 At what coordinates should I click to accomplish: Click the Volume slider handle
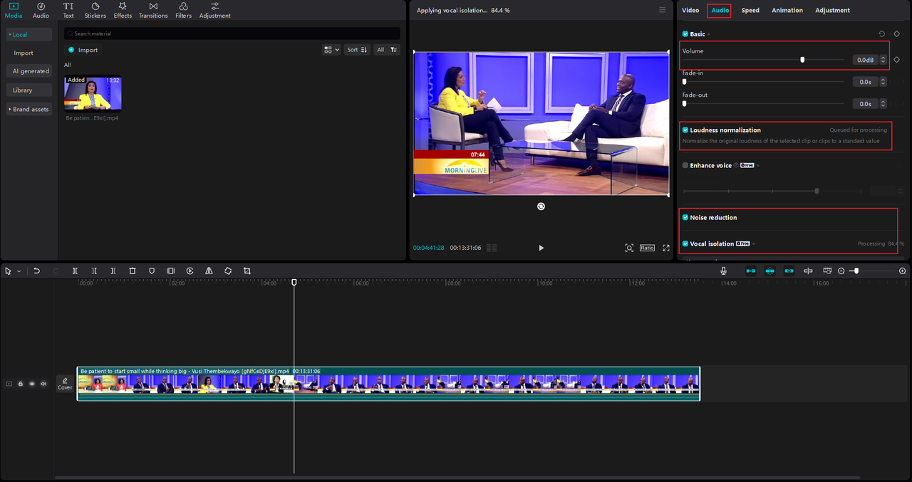coord(802,60)
